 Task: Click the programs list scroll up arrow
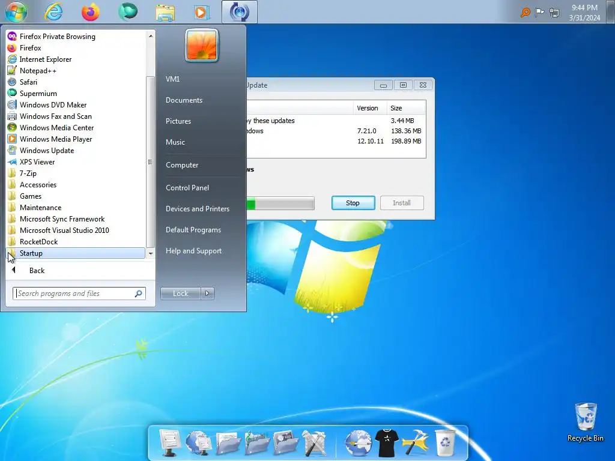click(x=151, y=36)
